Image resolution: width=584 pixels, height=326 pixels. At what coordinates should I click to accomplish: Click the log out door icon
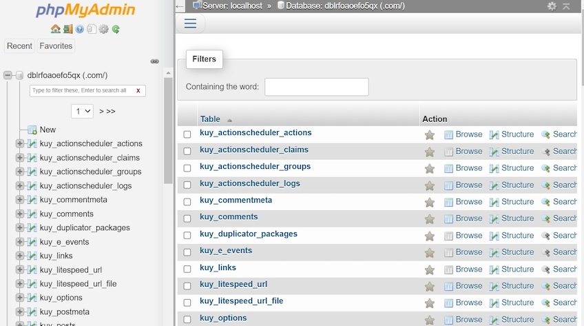click(67, 29)
